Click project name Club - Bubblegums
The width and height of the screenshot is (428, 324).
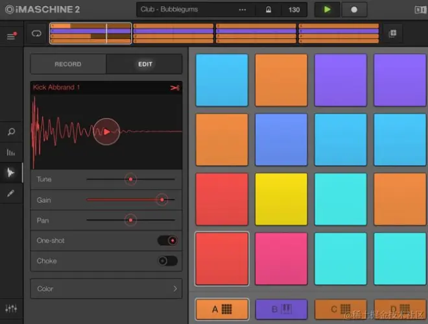[169, 9]
